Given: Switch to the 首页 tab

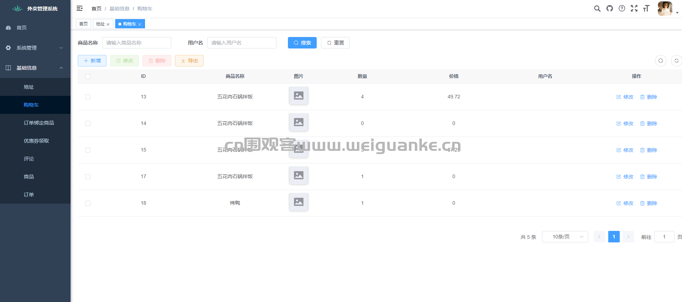Looking at the screenshot, I should point(83,24).
